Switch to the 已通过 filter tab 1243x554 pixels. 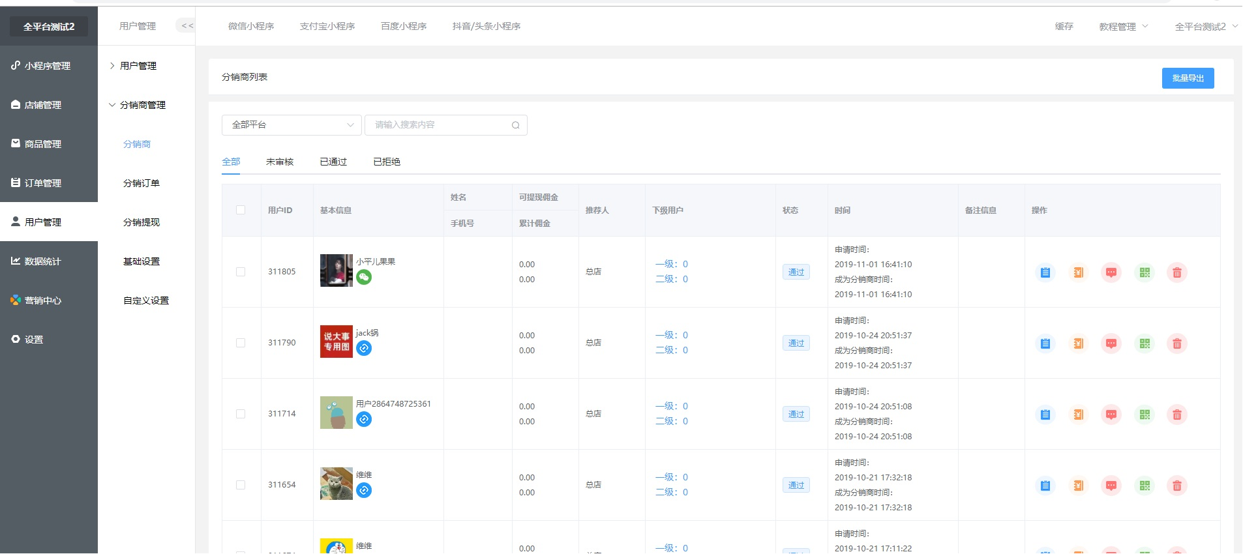[x=333, y=162]
